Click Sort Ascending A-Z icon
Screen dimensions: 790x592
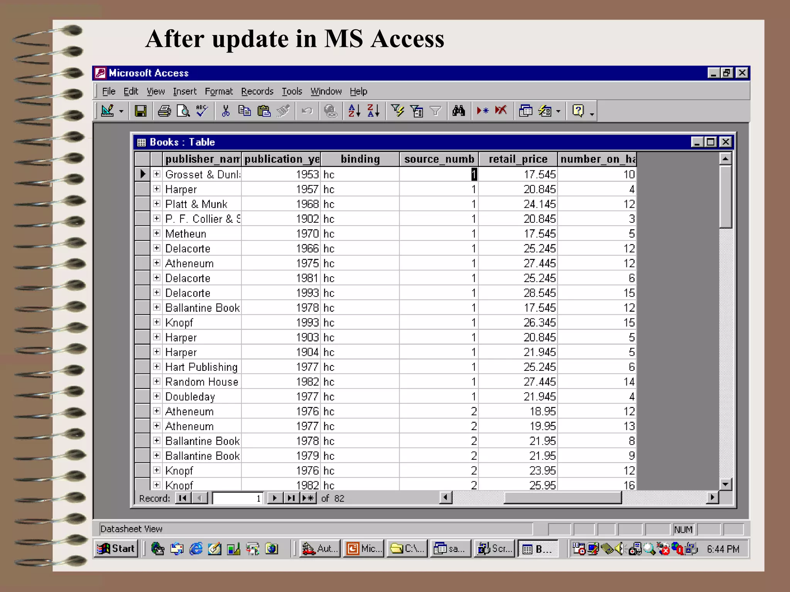[x=354, y=111]
